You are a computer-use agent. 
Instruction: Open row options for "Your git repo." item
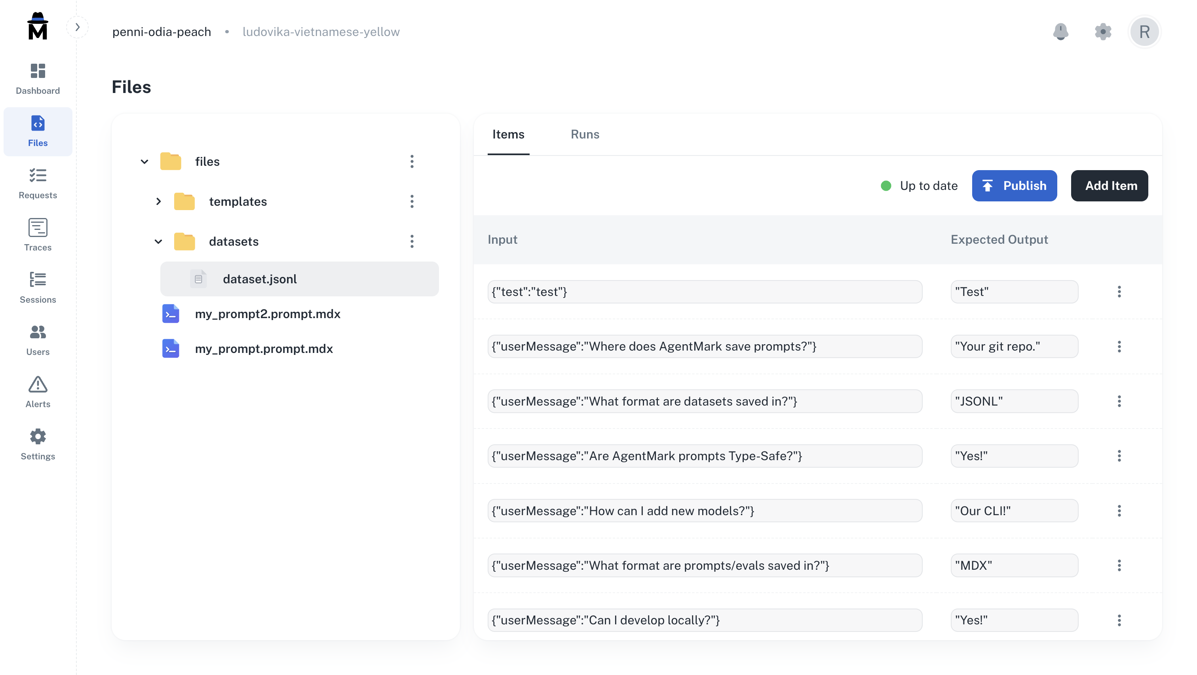pyautogui.click(x=1119, y=347)
